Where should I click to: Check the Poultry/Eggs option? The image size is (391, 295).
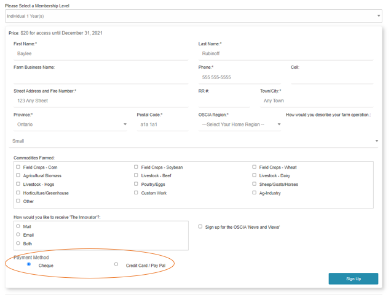(x=136, y=184)
